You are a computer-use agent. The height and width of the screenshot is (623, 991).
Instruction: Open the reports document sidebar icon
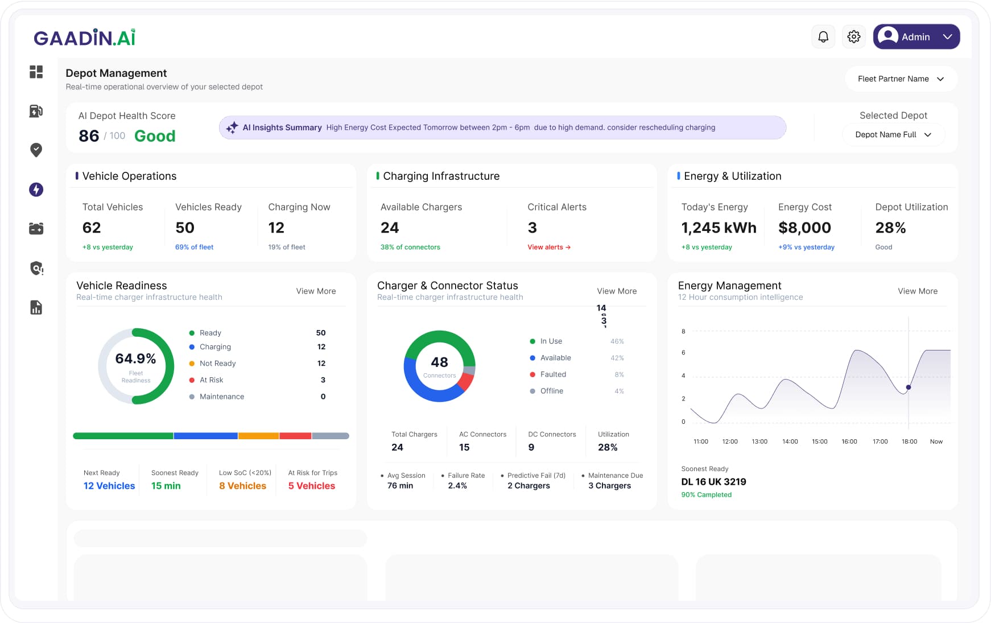pyautogui.click(x=36, y=307)
